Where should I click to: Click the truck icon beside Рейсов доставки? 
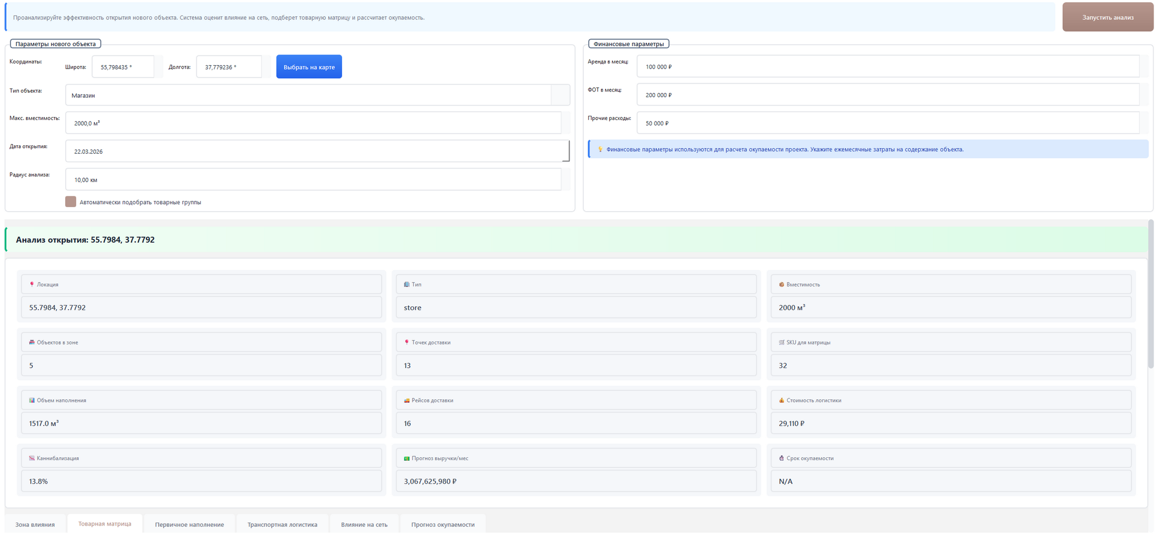click(x=406, y=400)
